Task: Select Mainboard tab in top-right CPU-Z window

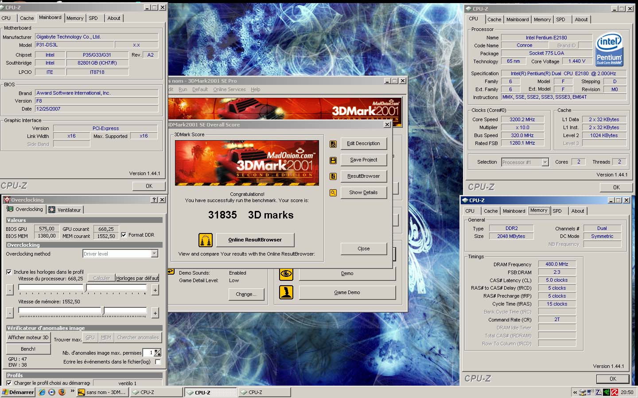Action: pos(517,19)
